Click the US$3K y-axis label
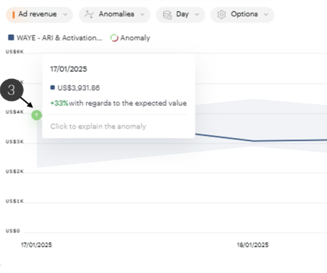 tap(15, 141)
